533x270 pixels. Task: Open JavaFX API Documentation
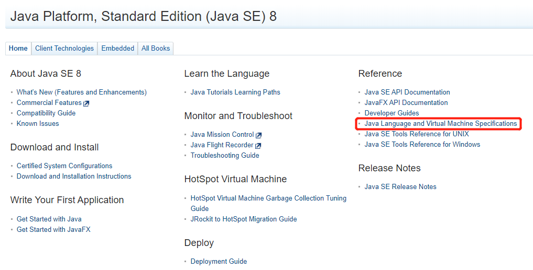[x=406, y=103]
